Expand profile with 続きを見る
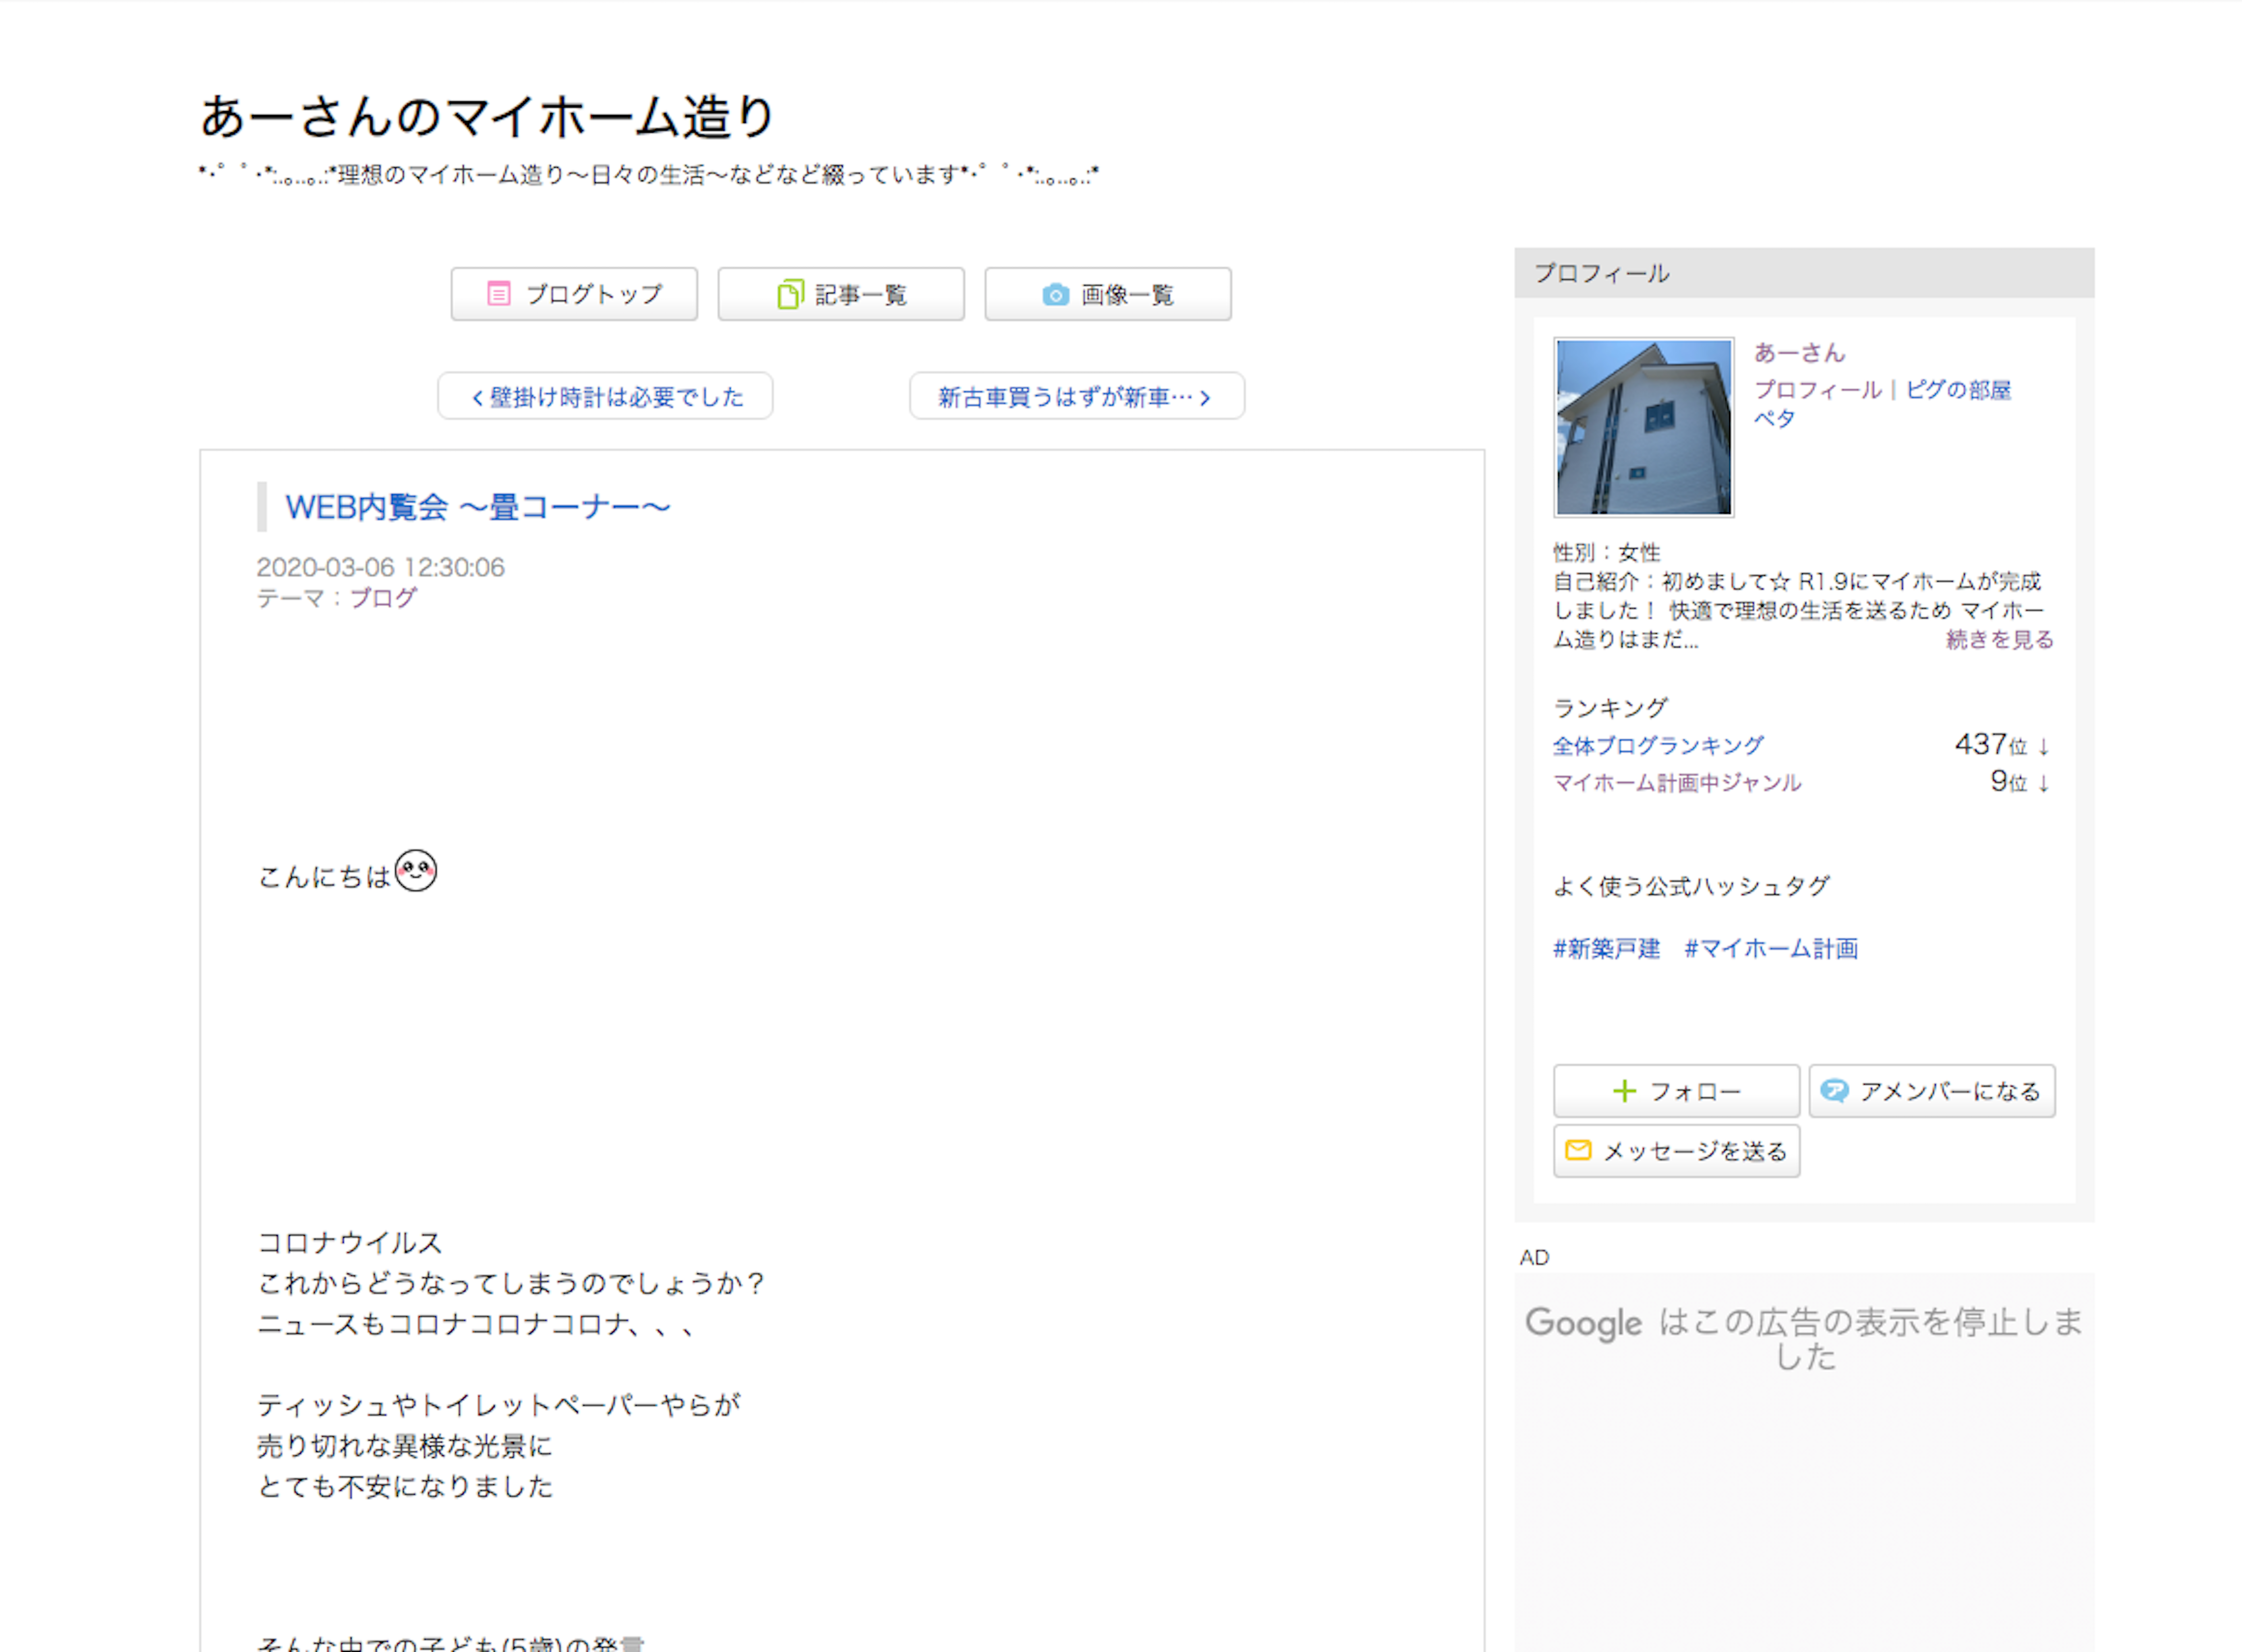Image resolution: width=2242 pixels, height=1652 pixels. coord(1999,640)
